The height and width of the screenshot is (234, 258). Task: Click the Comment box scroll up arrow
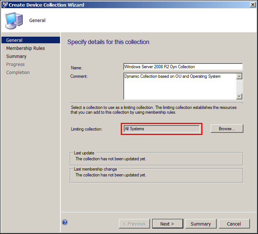click(239, 77)
